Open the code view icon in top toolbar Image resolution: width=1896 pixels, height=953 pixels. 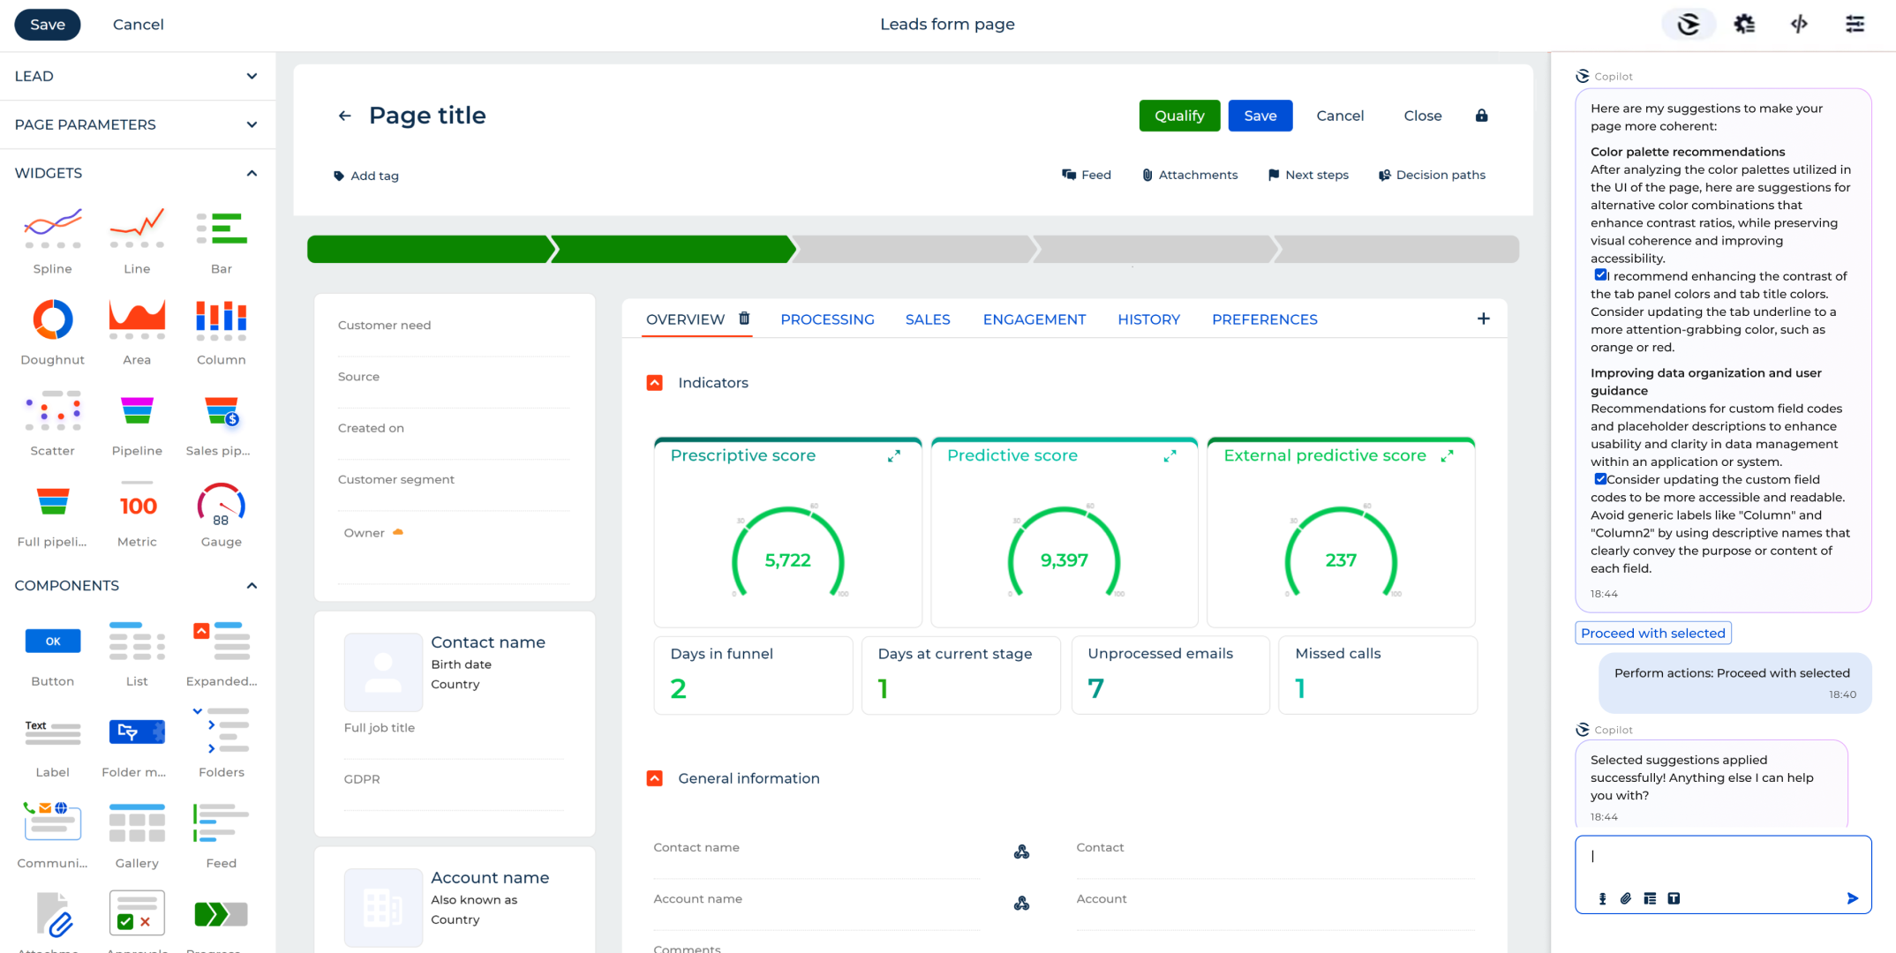point(1799,24)
